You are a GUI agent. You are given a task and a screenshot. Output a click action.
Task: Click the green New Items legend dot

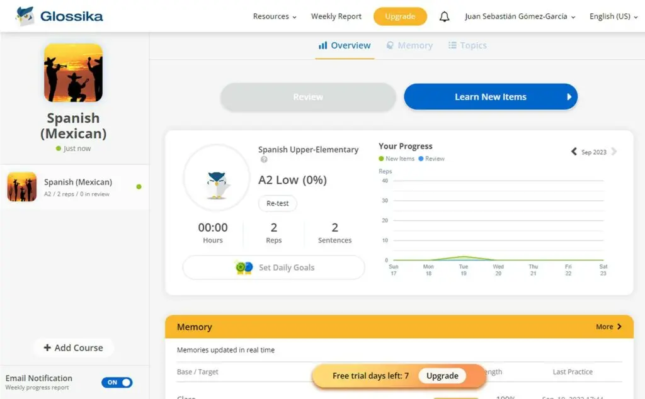pos(381,159)
